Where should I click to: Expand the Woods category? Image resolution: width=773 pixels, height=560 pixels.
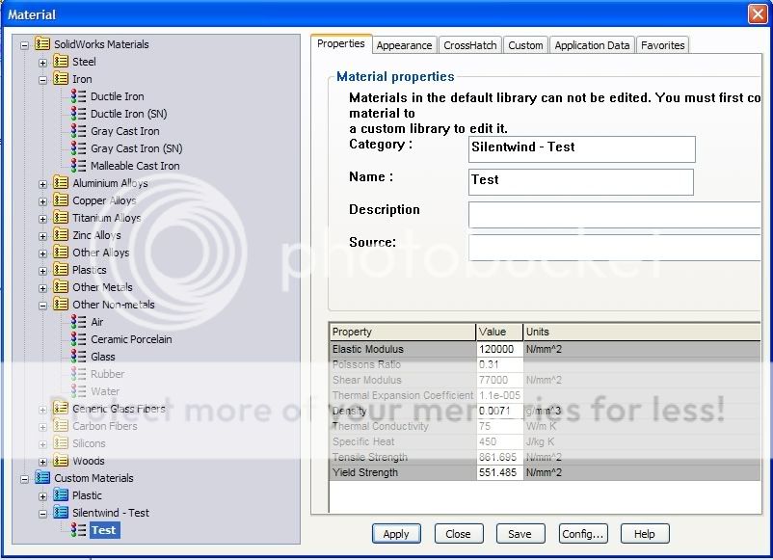pyautogui.click(x=42, y=462)
